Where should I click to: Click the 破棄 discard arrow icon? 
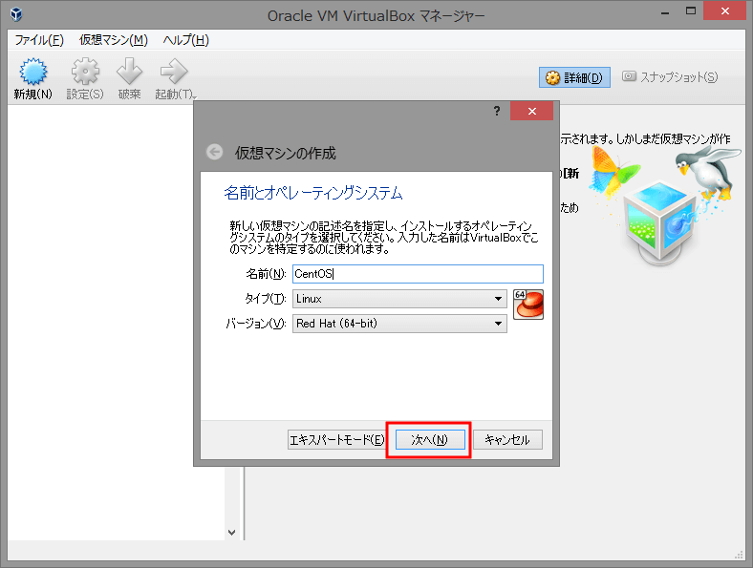pyautogui.click(x=130, y=72)
